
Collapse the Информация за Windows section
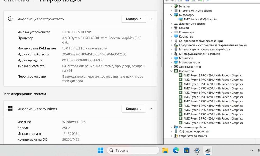(x=151, y=109)
